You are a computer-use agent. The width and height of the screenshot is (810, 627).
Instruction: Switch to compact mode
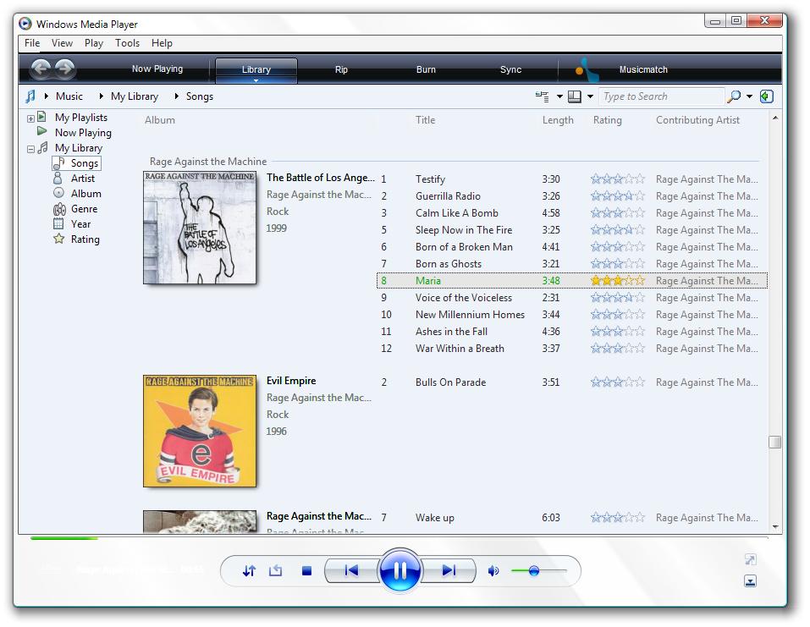pyautogui.click(x=750, y=581)
